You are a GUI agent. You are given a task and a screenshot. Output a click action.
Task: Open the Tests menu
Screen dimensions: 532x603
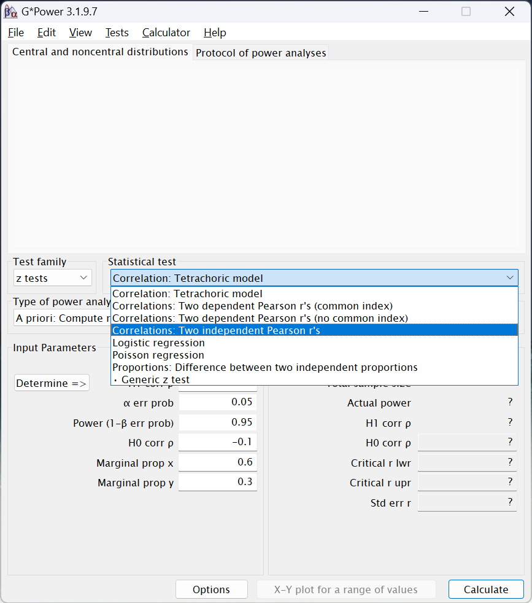point(117,33)
